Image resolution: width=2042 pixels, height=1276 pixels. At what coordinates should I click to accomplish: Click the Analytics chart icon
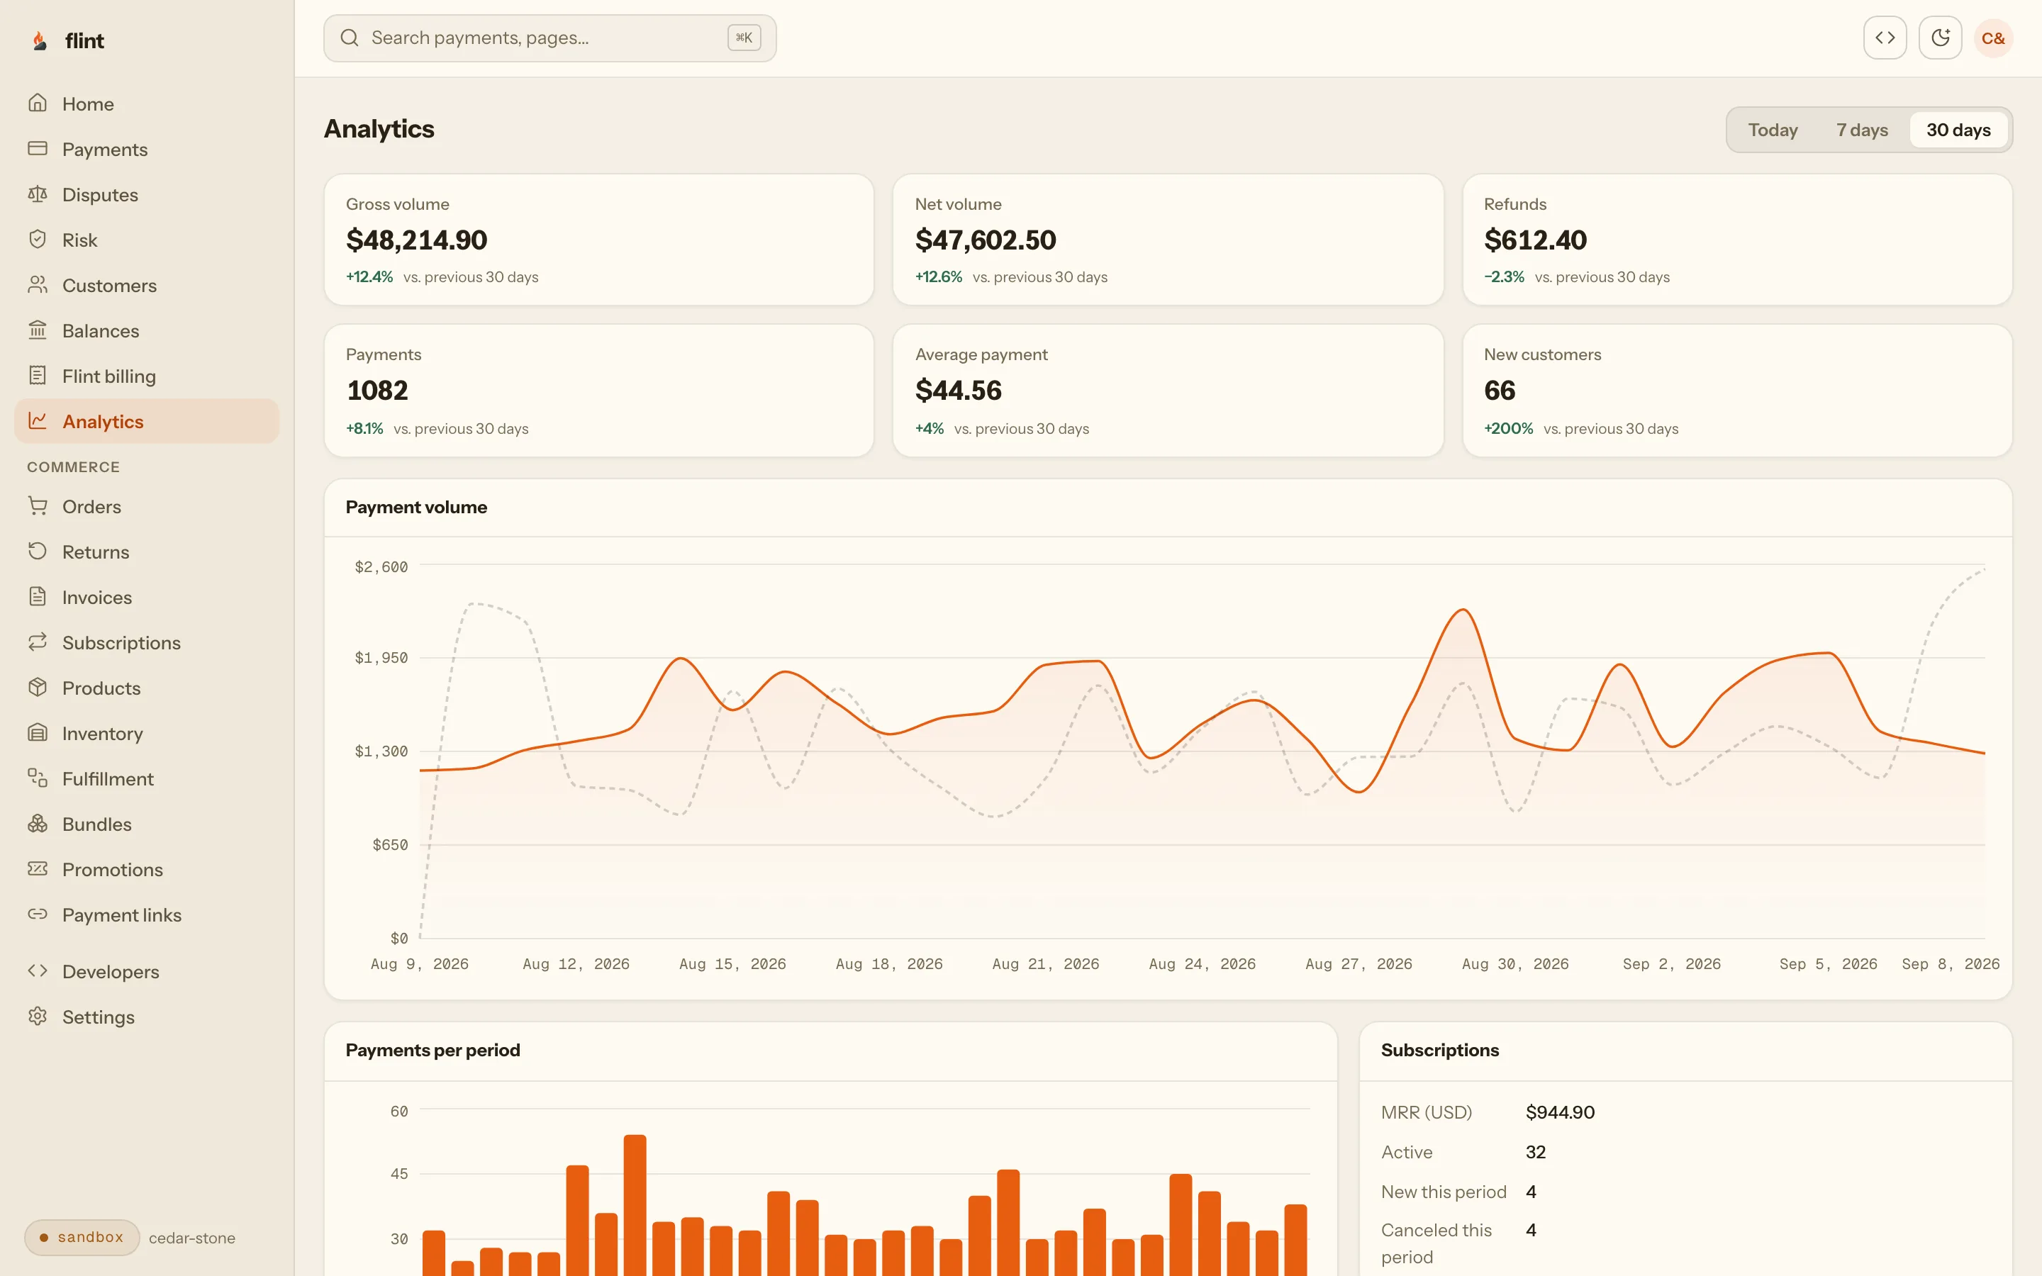[37, 420]
